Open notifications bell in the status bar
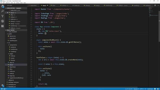 158,89
